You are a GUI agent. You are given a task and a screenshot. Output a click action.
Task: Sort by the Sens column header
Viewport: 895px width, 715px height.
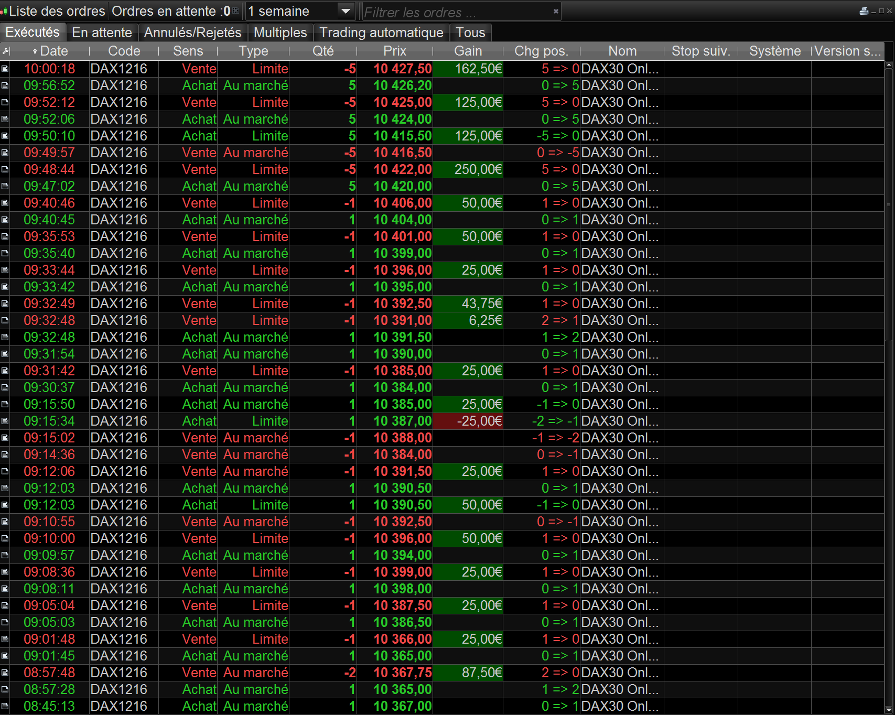188,51
